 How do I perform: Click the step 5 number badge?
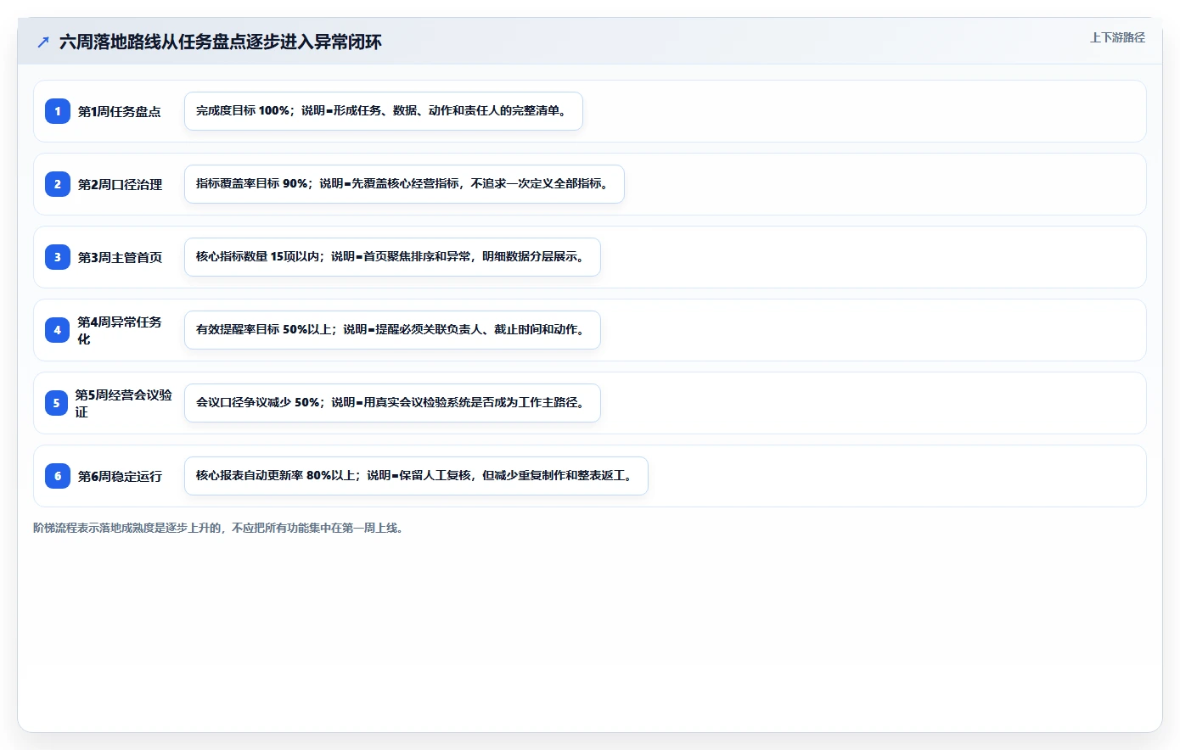coord(56,403)
